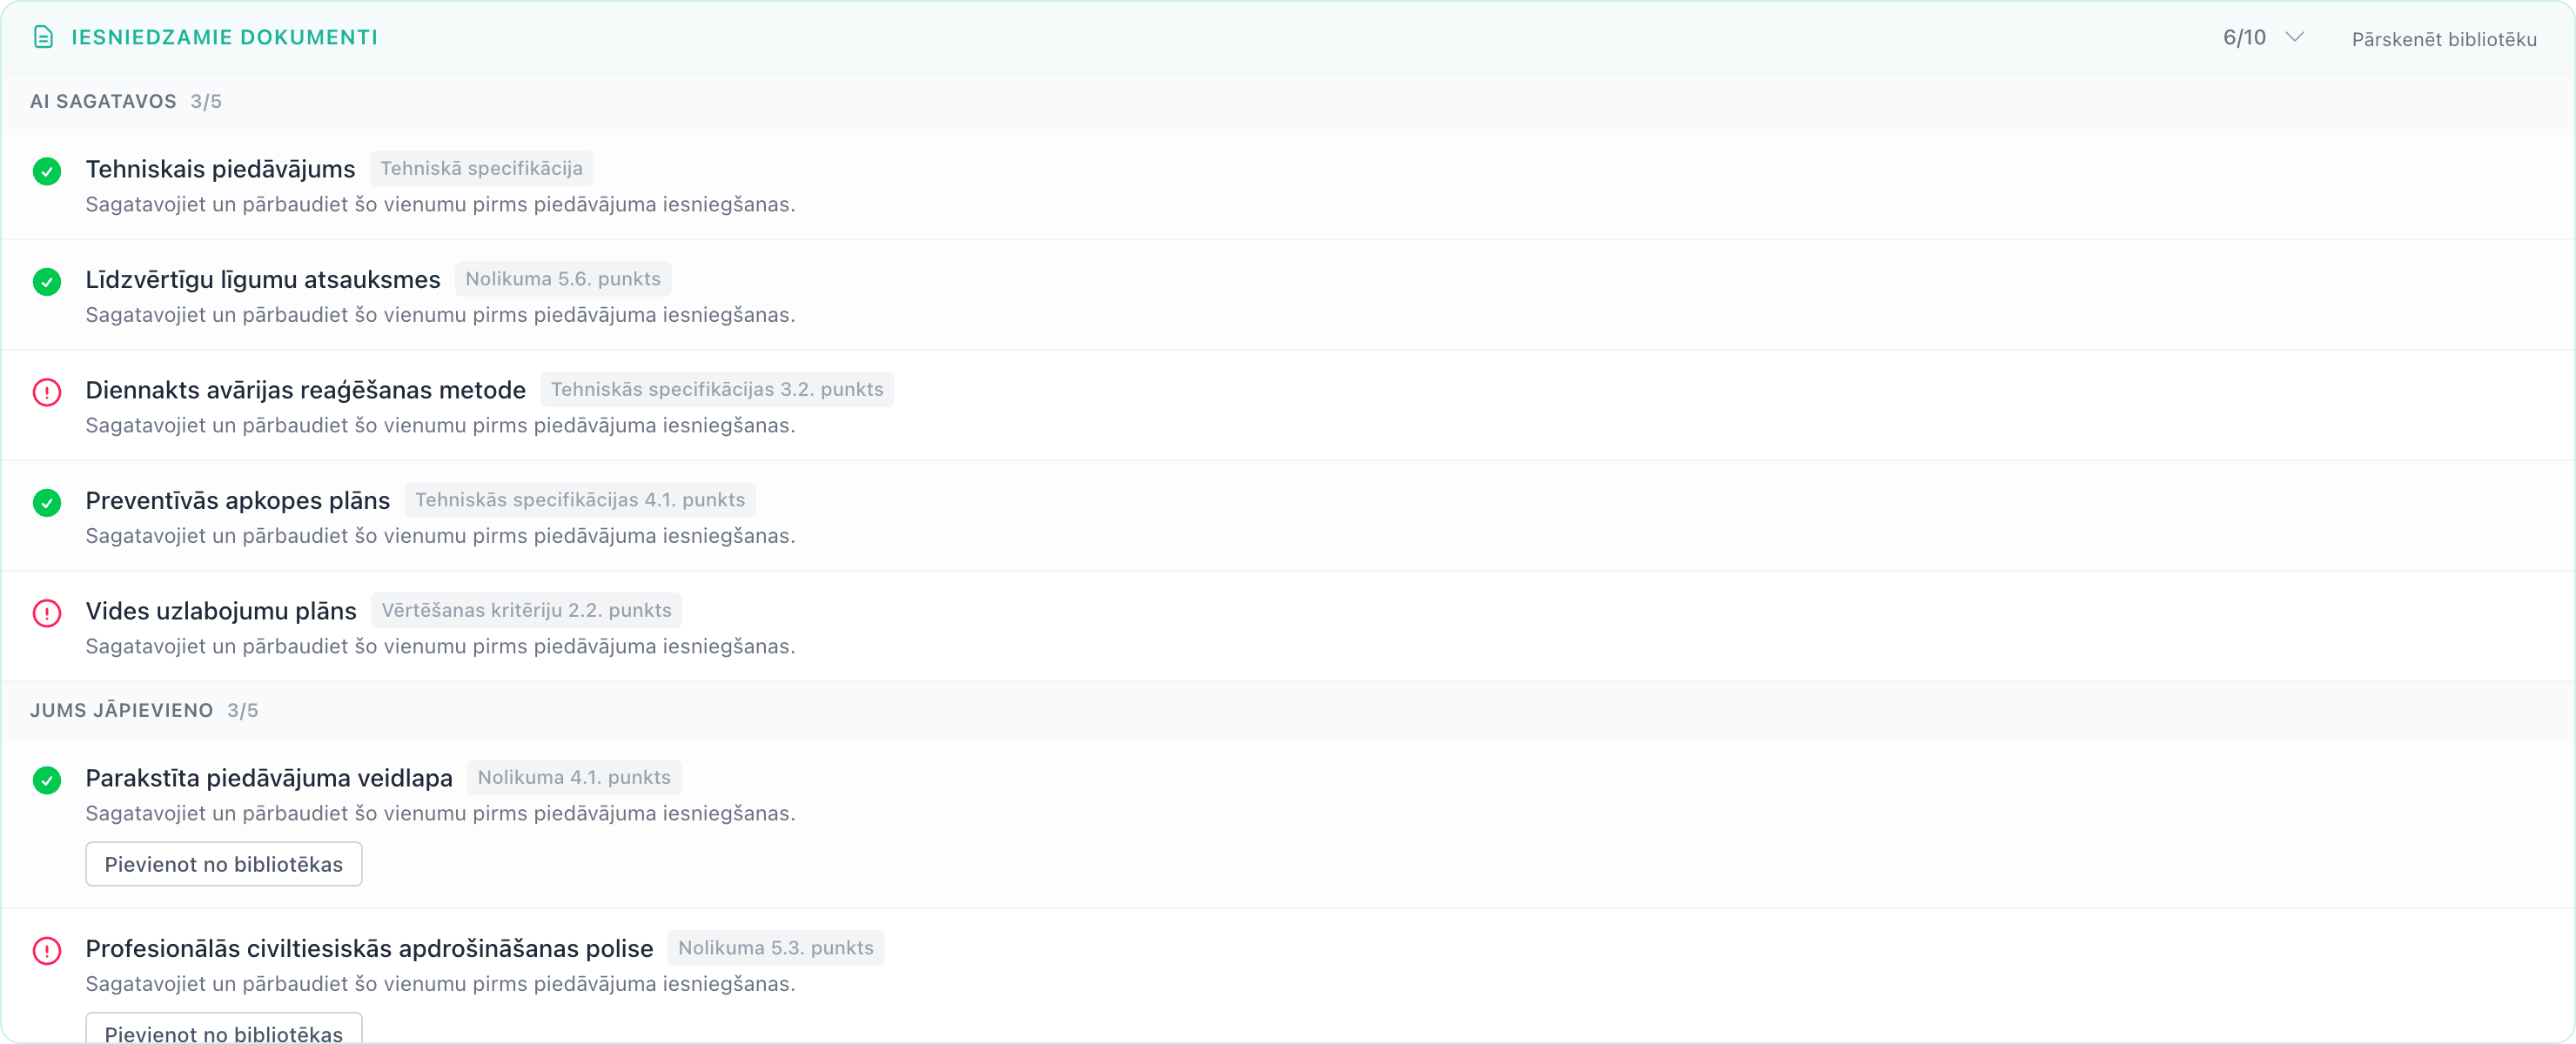The width and height of the screenshot is (2576, 1044).
Task: Open the Vides uzlabojumu plāns item title
Action: (x=221, y=611)
